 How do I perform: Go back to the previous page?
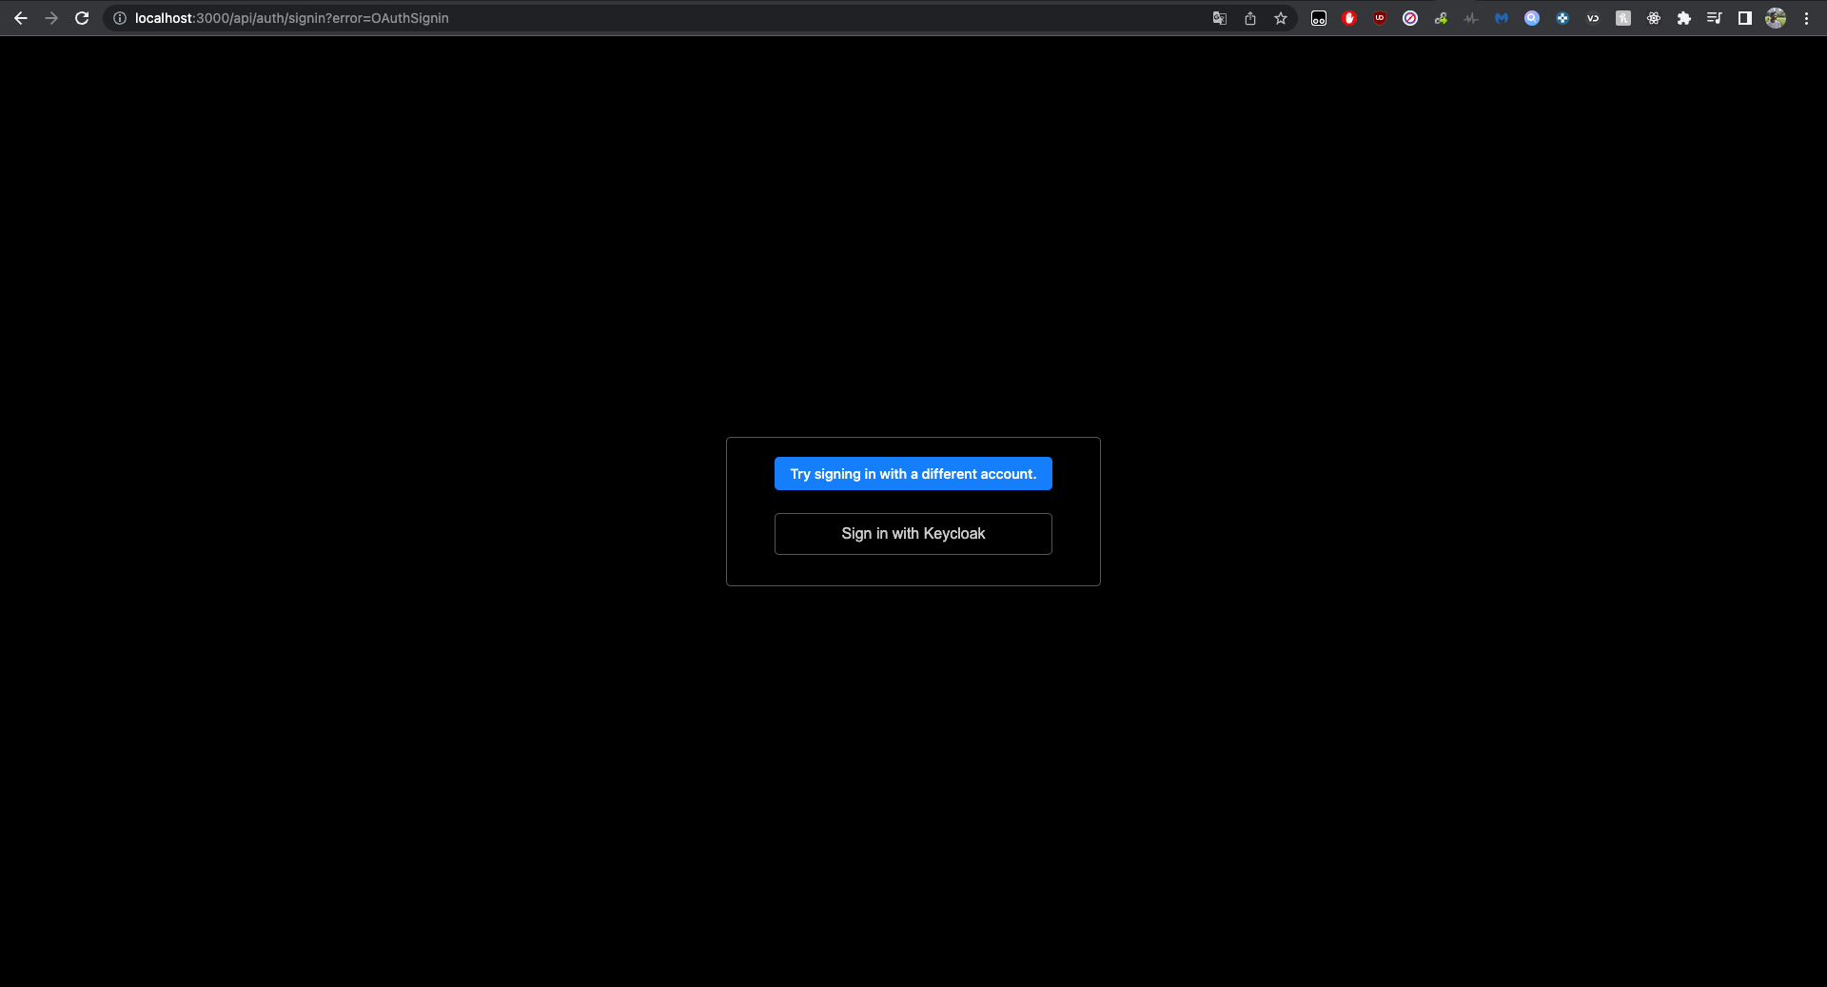click(21, 18)
